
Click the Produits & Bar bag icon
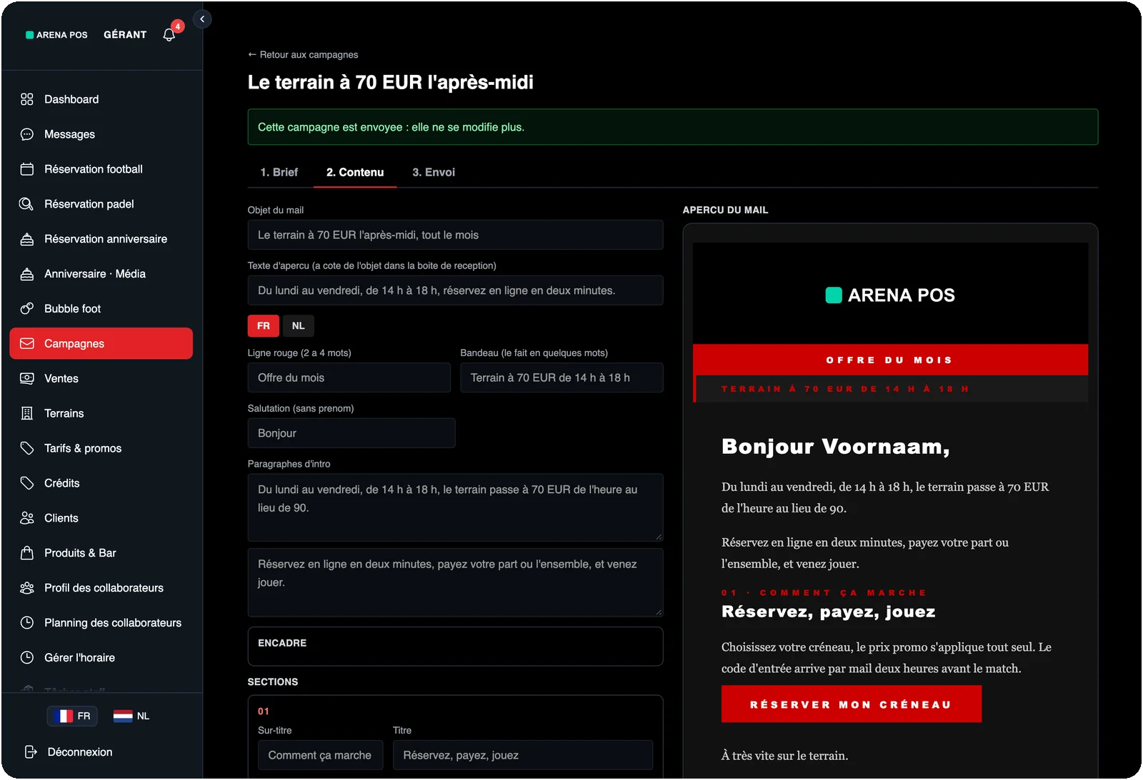click(x=27, y=553)
